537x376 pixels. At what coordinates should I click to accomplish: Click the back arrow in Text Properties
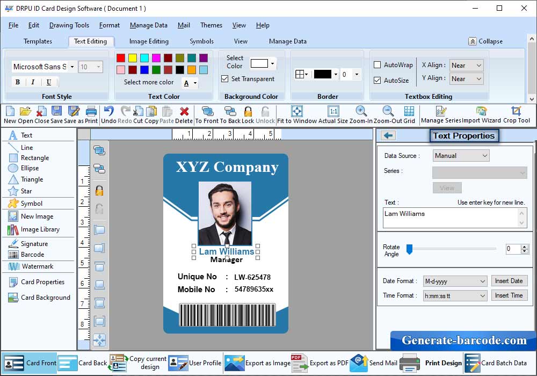tap(388, 135)
